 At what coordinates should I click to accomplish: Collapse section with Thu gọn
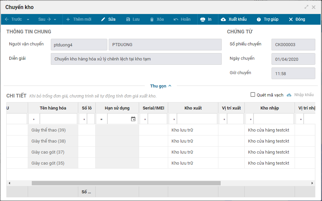161,86
